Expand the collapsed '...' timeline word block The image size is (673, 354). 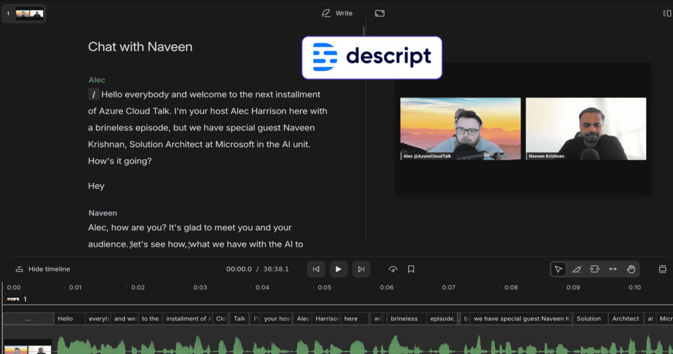28,318
